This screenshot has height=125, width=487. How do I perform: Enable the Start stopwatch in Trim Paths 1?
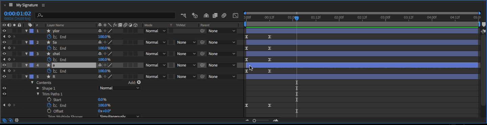(x=49, y=99)
